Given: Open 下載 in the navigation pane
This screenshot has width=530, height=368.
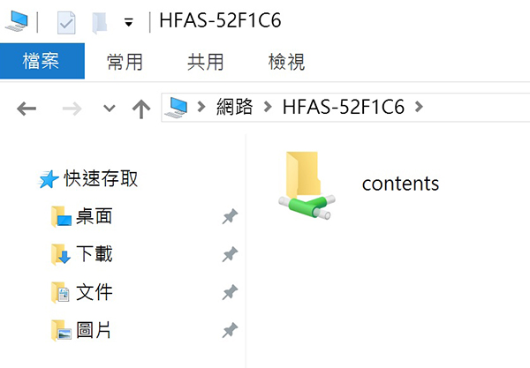Looking at the screenshot, I should [94, 254].
